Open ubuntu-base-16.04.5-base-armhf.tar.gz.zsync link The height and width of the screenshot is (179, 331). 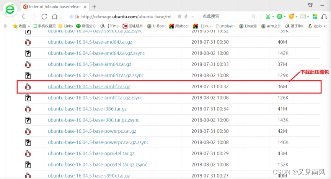[95, 98]
